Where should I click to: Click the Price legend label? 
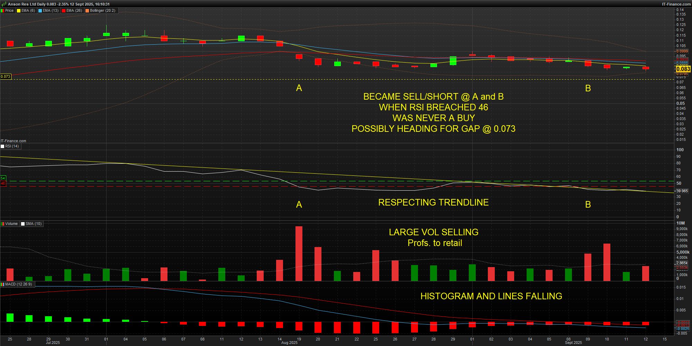click(9, 11)
